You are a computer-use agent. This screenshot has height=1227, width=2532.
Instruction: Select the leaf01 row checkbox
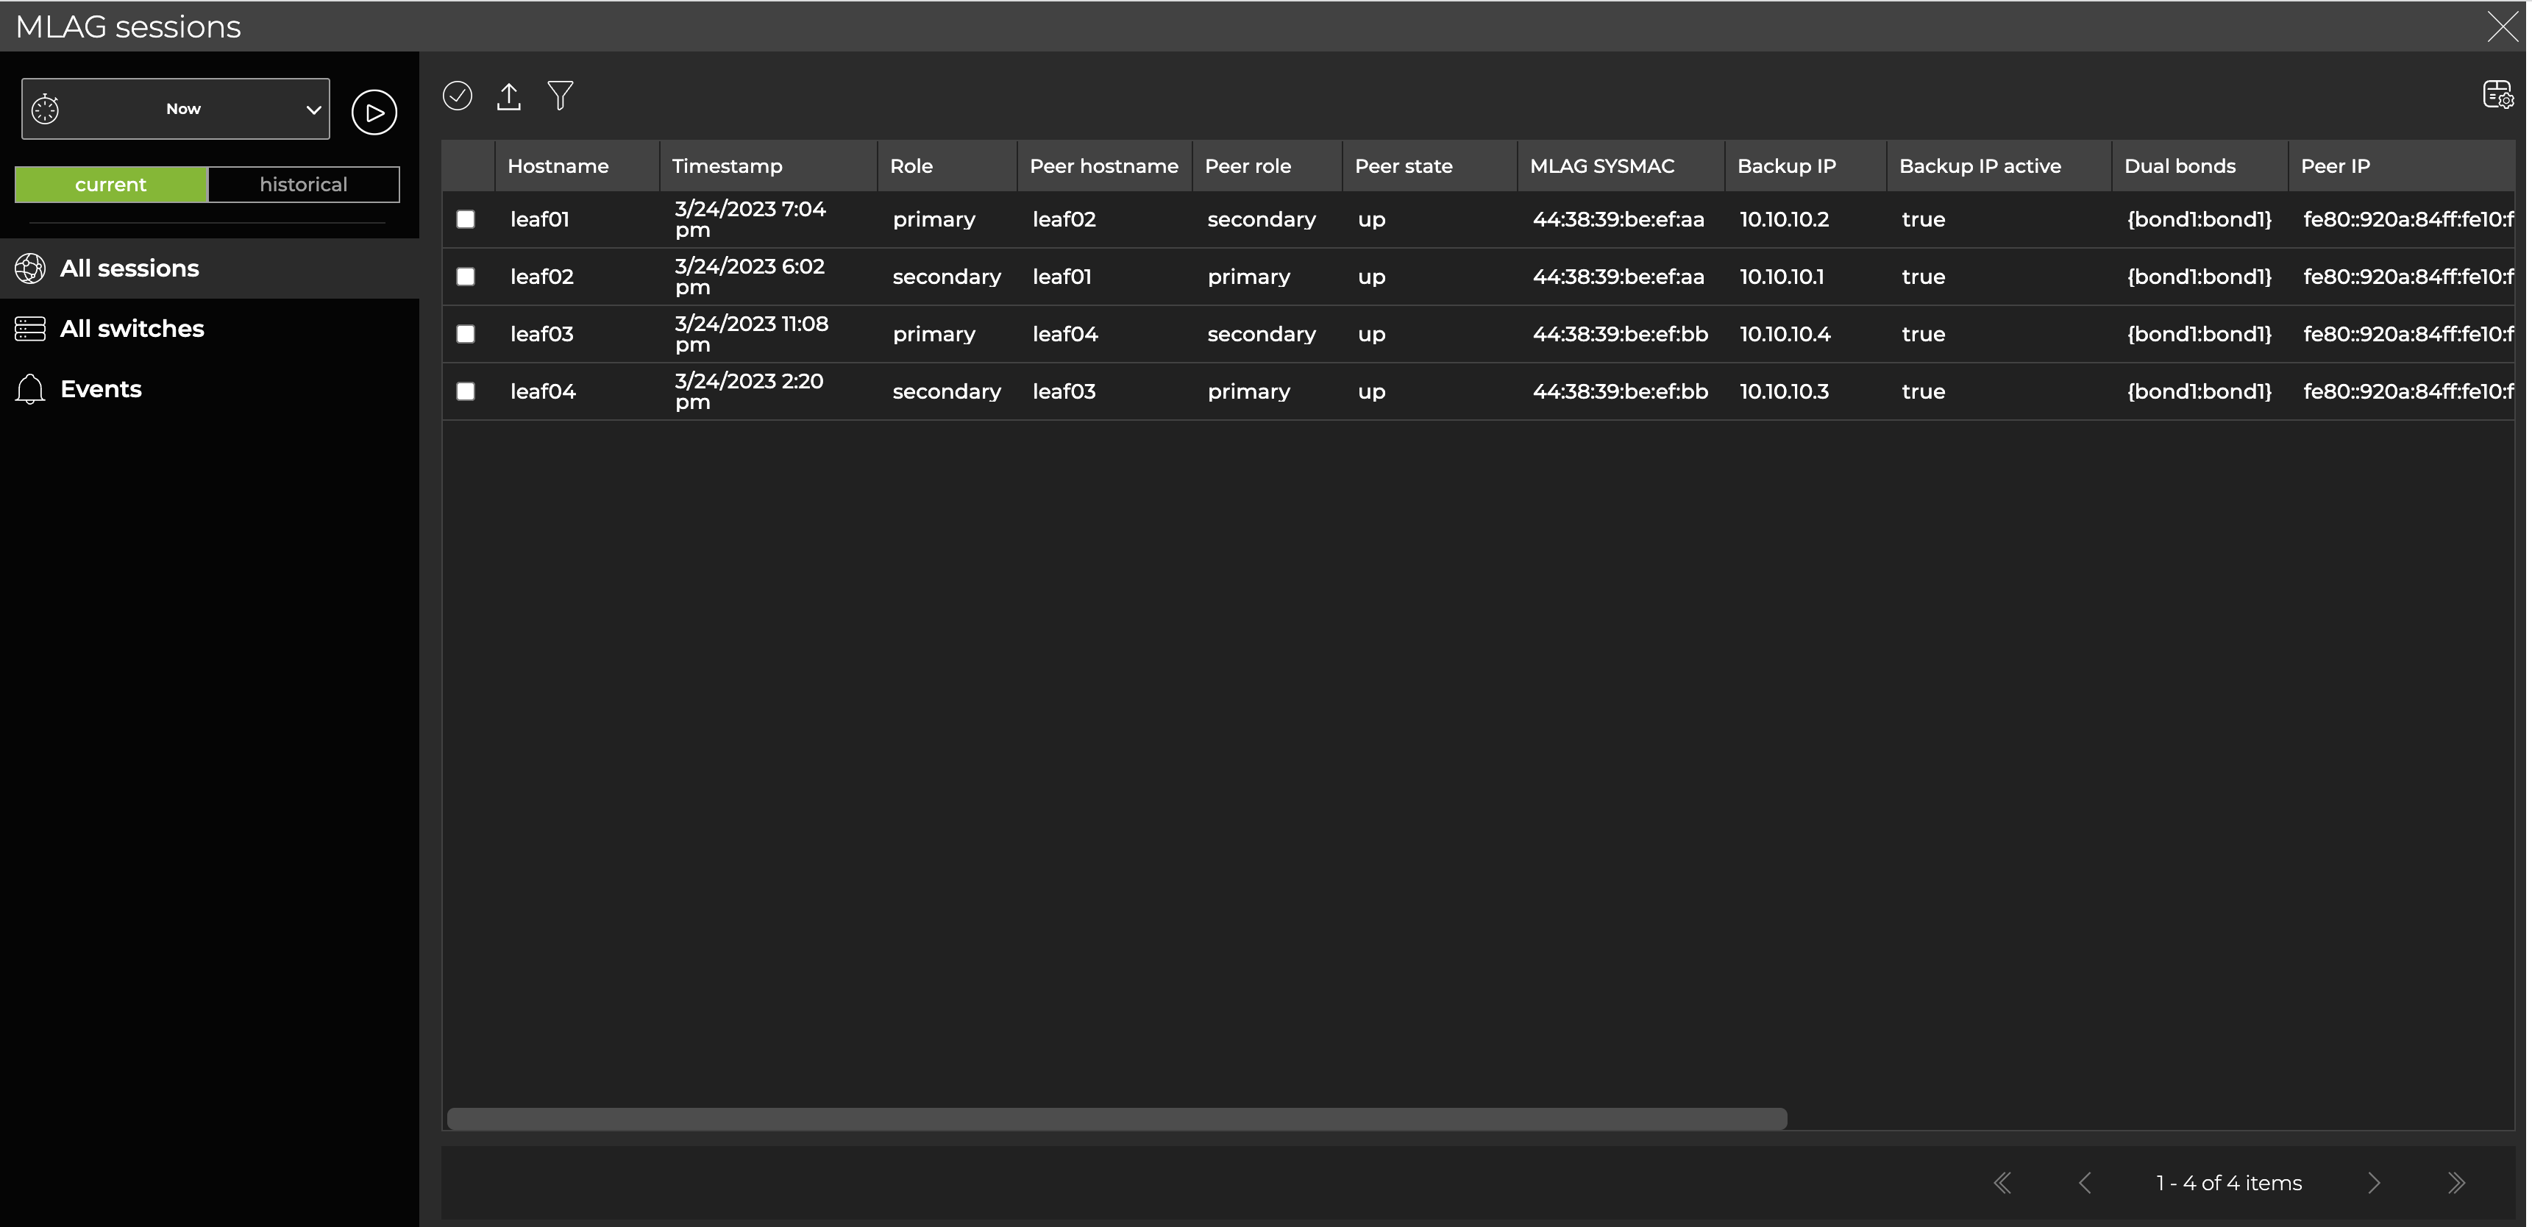pos(466,219)
